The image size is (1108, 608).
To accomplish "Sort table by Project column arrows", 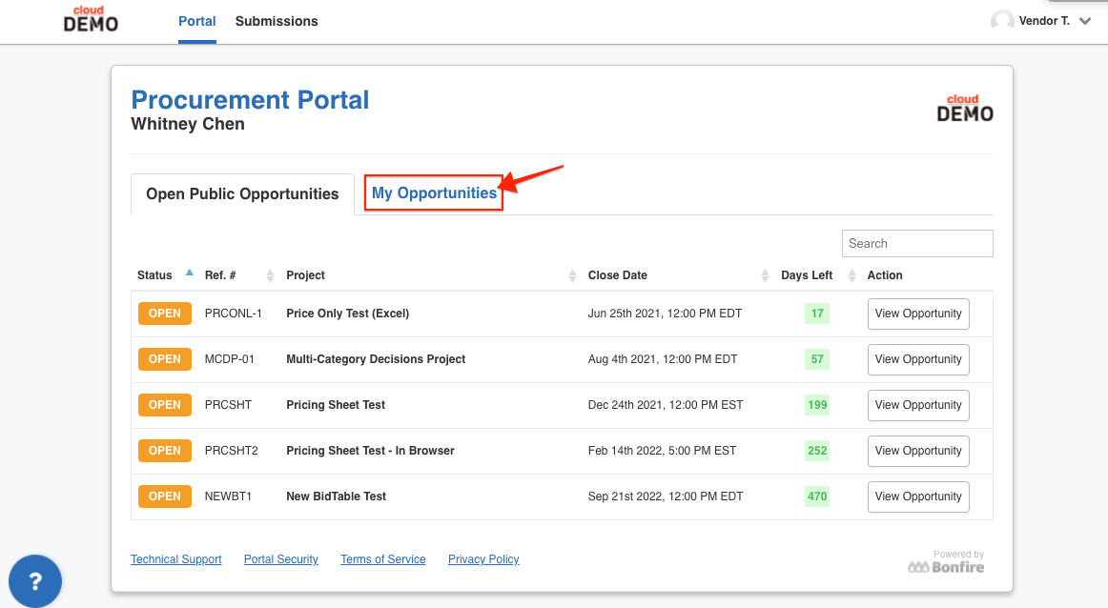I will coord(572,275).
